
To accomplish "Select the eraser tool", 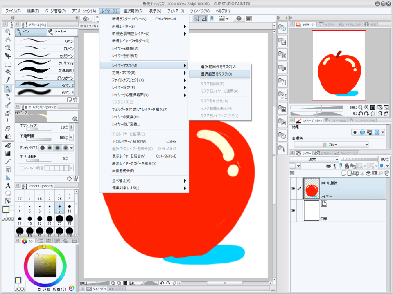I will (8, 129).
